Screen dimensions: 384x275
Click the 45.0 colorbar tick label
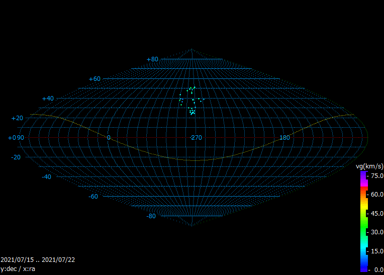click(377, 214)
